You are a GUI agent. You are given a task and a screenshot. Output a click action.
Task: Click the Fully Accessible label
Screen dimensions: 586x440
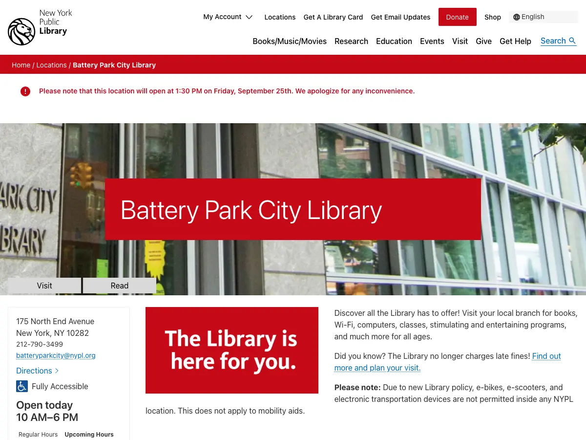tap(60, 386)
